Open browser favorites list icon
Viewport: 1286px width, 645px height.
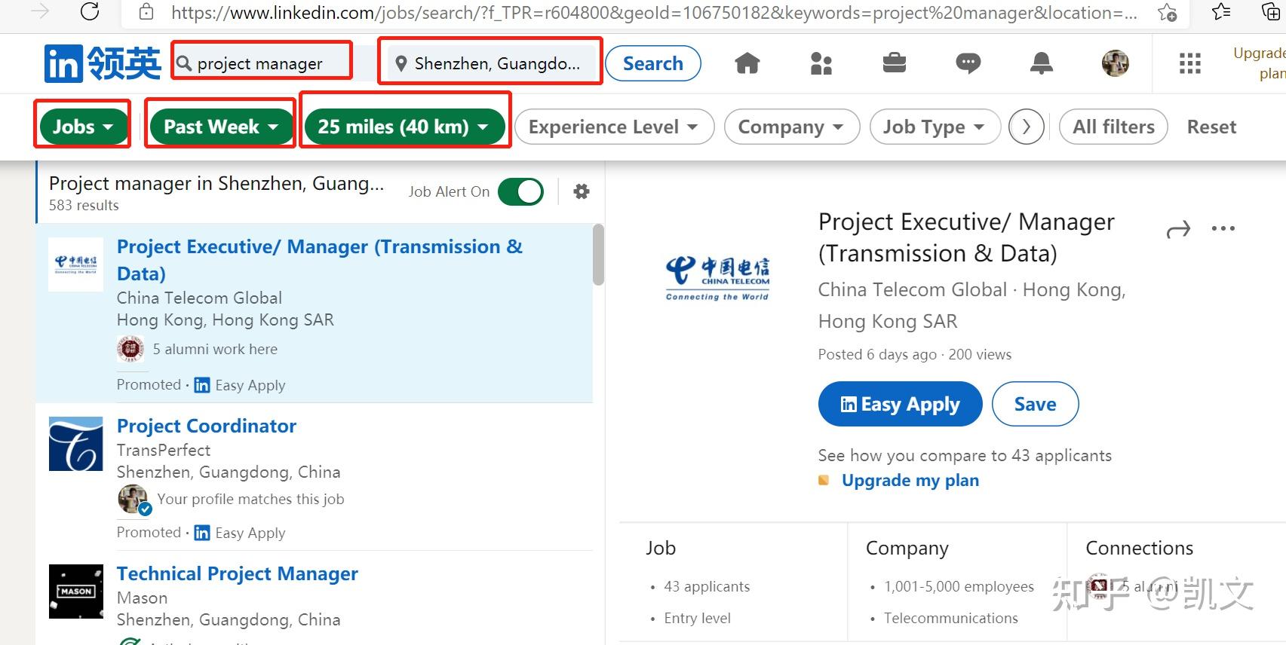pos(1221,11)
